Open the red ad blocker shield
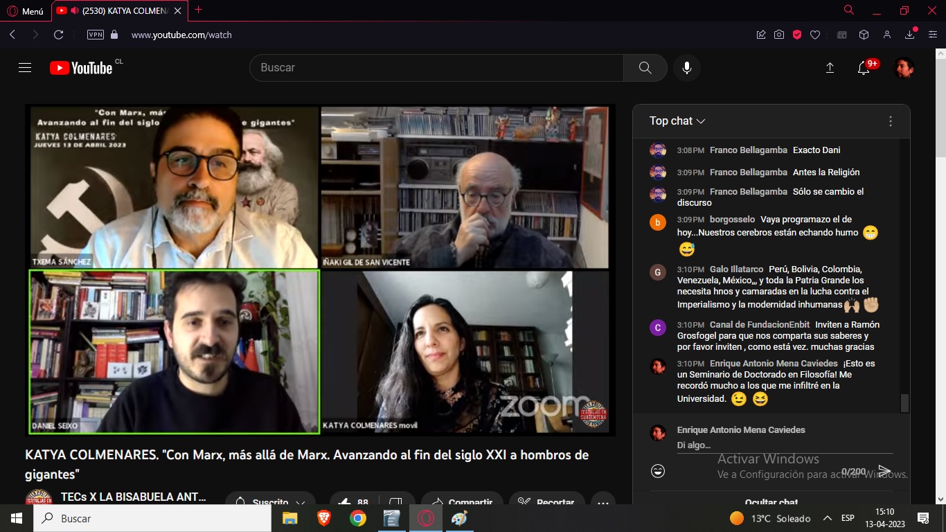 pos(797,35)
